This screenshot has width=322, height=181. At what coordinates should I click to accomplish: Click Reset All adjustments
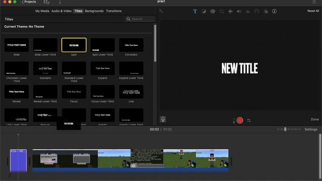coord(313,11)
